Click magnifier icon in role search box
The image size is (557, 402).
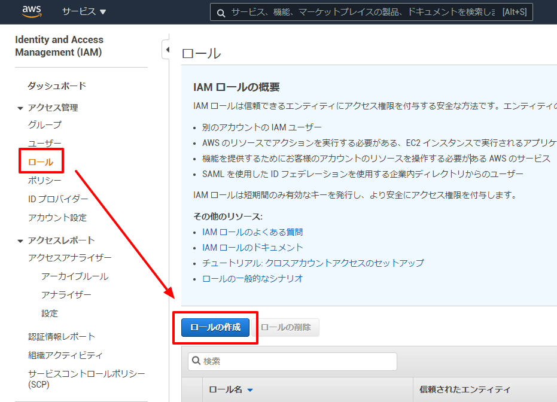196,361
